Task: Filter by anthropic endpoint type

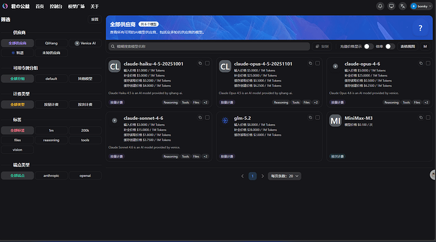Action: click(x=51, y=176)
